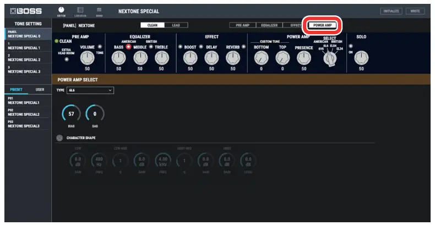
Task: Click the hamburger menu icon in top bar
Action: point(99,10)
